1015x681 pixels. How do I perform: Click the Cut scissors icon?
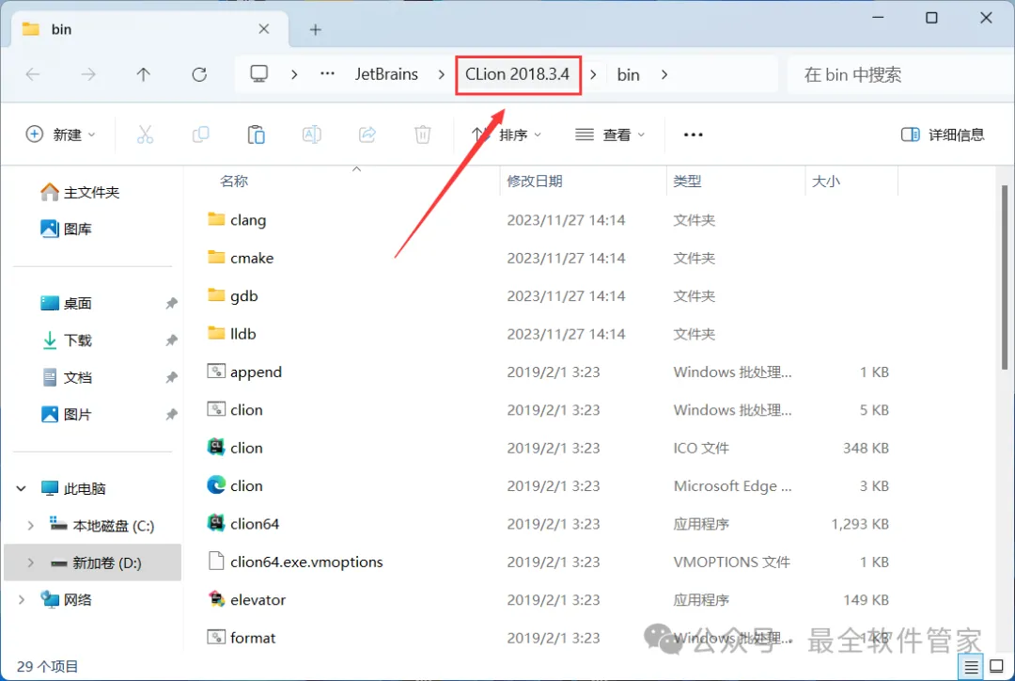coord(145,135)
